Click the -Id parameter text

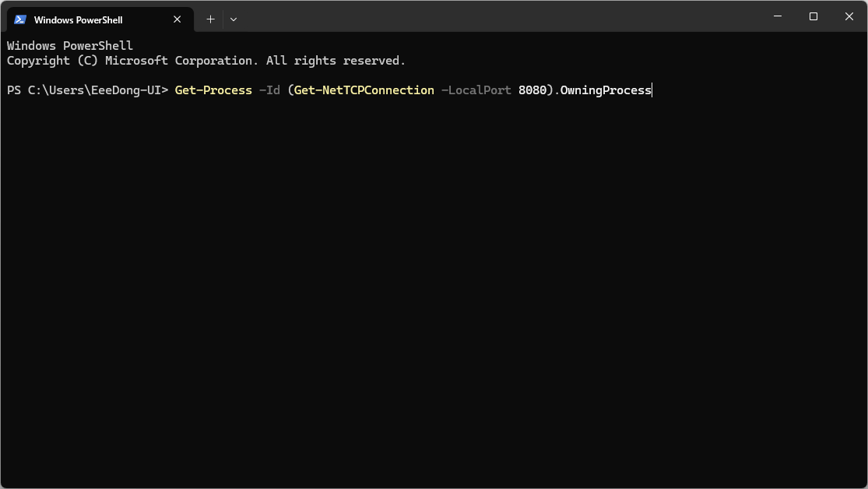pyautogui.click(x=269, y=90)
